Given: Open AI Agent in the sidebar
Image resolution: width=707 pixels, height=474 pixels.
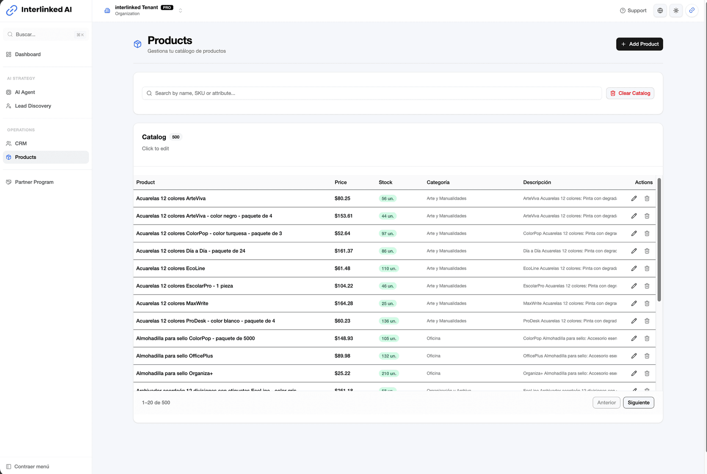Looking at the screenshot, I should 46,92.
